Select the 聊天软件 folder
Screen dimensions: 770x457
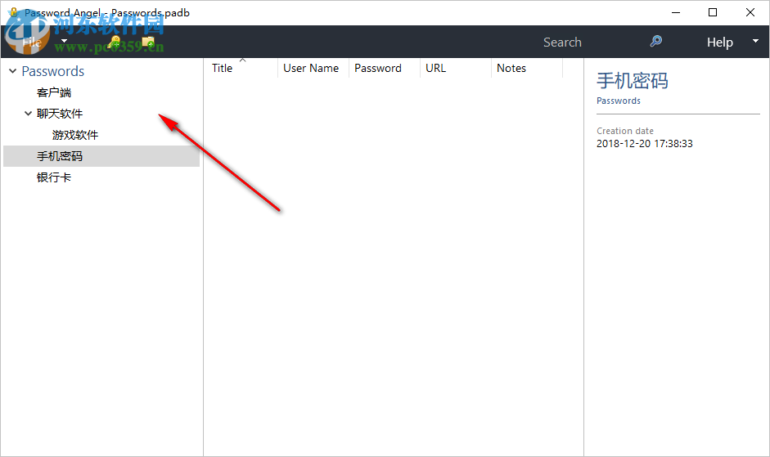[x=60, y=114]
